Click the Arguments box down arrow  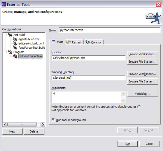pos(123,100)
